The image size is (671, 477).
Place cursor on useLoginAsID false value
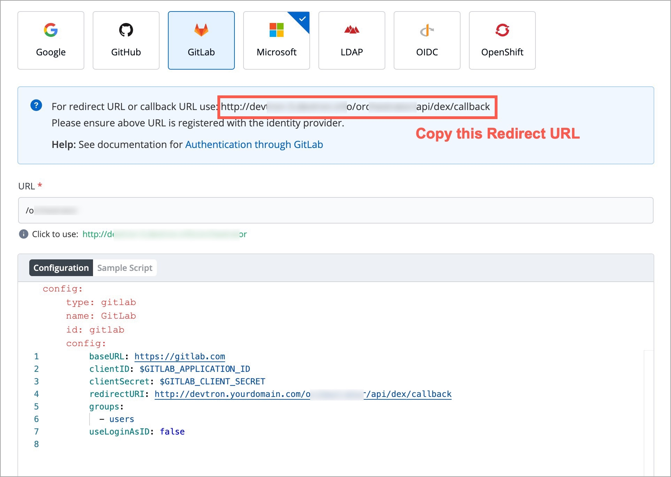(172, 432)
